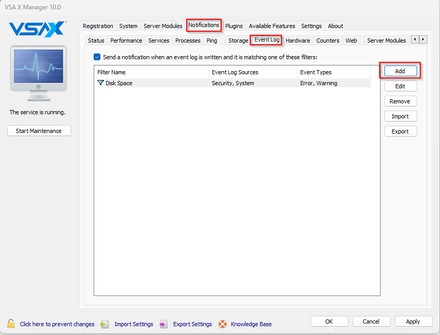Image resolution: width=440 pixels, height=335 pixels.
Task: Select the Event Log sub-tab
Action: click(x=267, y=39)
